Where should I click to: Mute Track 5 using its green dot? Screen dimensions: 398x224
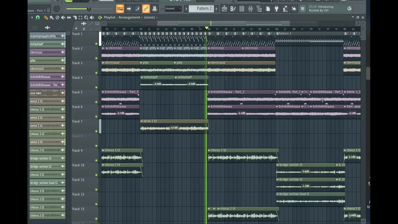pyautogui.click(x=96, y=102)
